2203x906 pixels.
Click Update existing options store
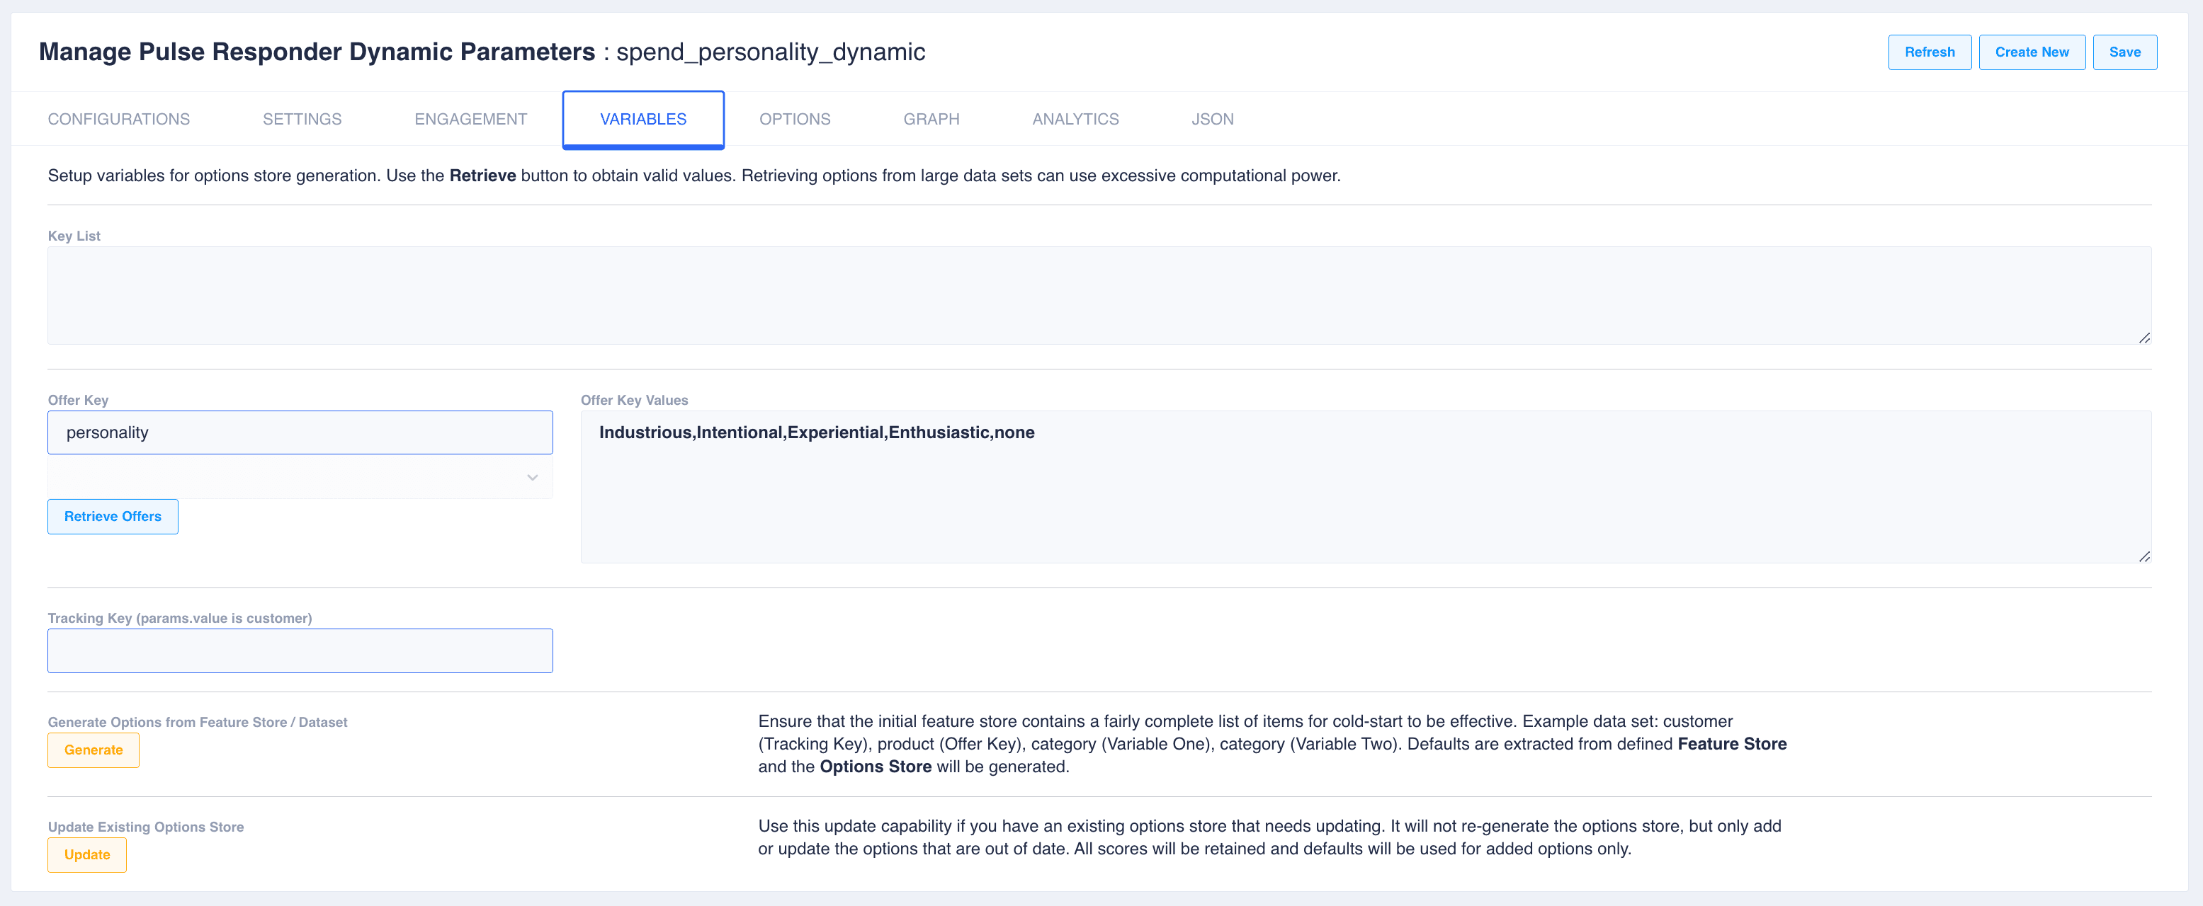point(87,855)
